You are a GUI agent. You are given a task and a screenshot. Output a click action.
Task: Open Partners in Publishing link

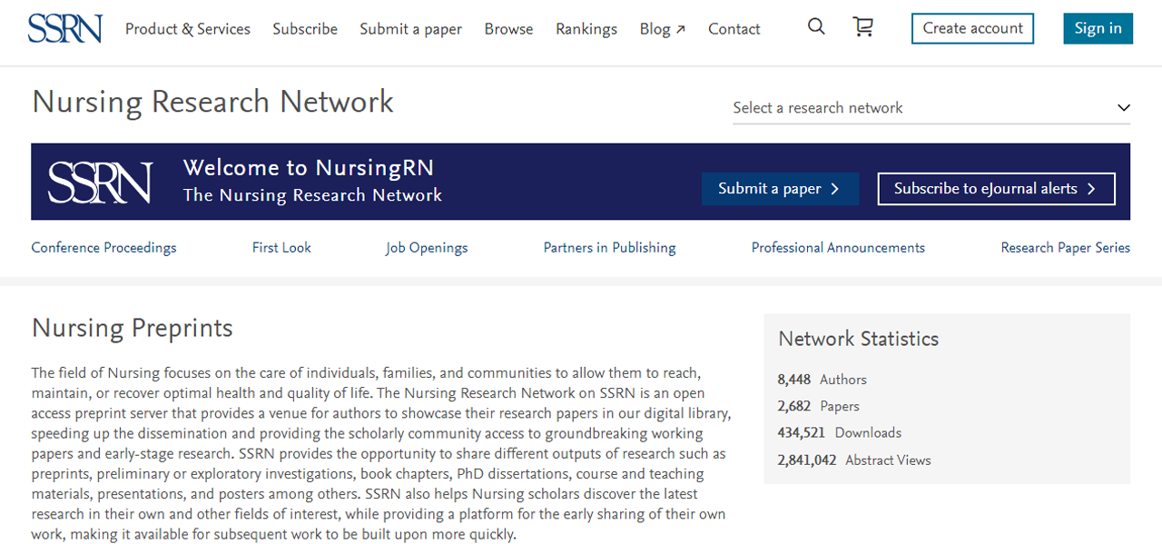(609, 247)
